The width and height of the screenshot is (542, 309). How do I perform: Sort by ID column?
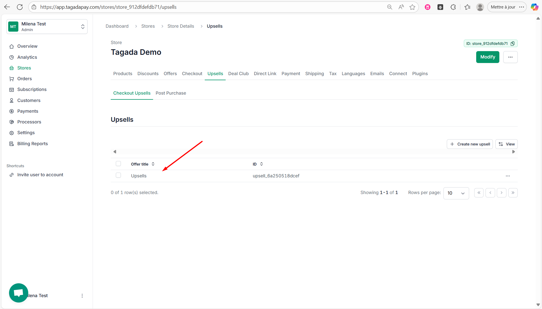pyautogui.click(x=258, y=164)
